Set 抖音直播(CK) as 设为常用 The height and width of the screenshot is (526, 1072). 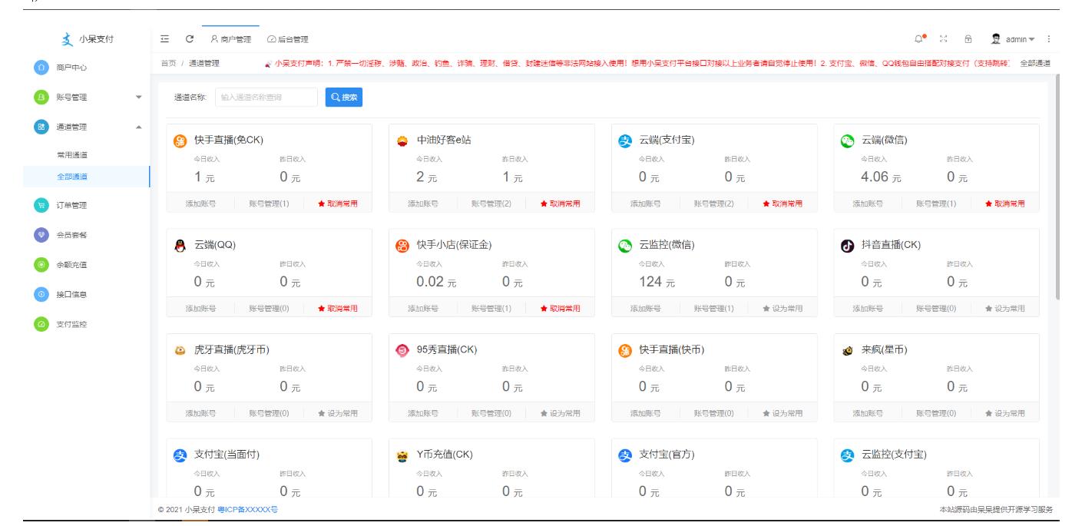pyautogui.click(x=1004, y=309)
